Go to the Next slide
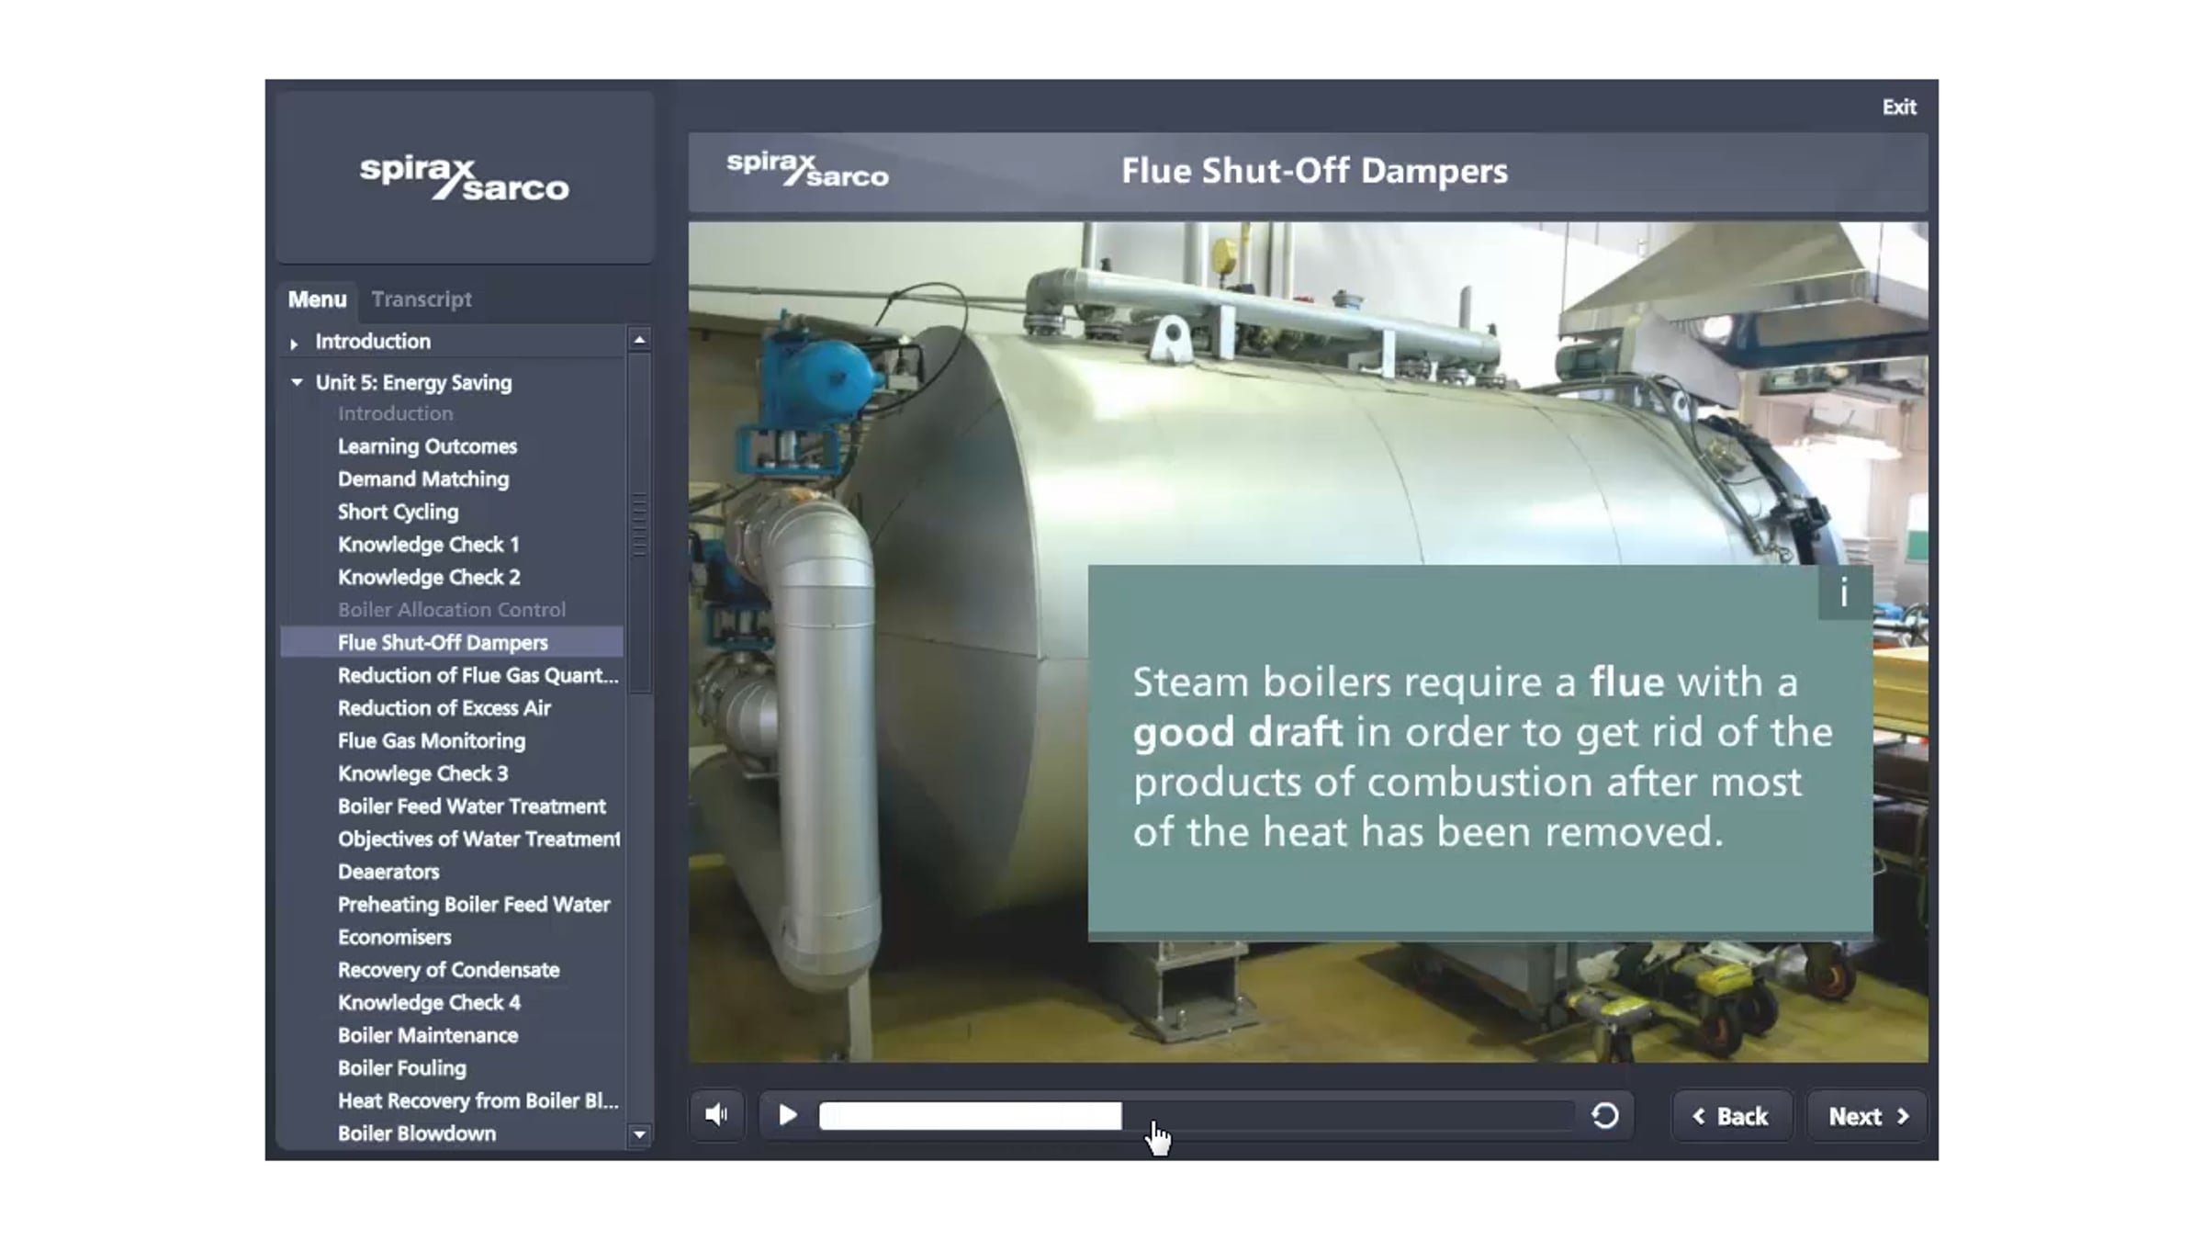2204x1240 pixels. coord(1867,1116)
